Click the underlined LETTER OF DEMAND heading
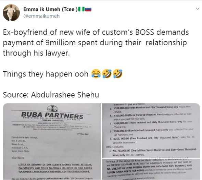 coord(55,168)
